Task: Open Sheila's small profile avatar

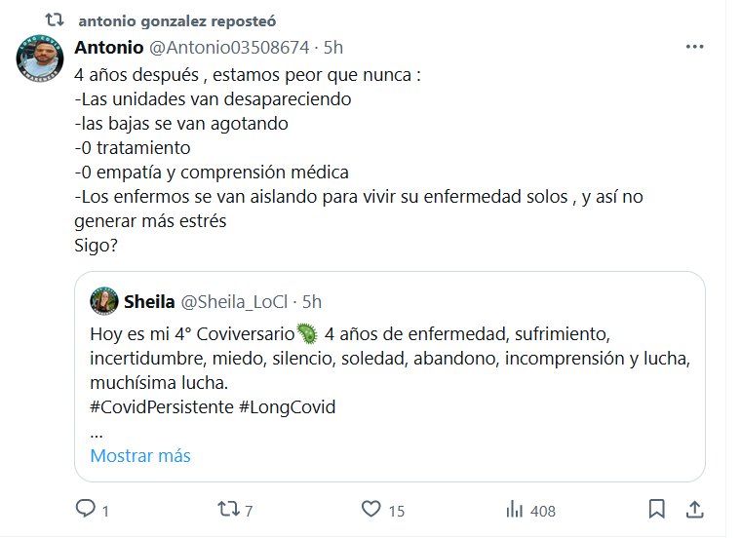Action: pyautogui.click(x=104, y=300)
